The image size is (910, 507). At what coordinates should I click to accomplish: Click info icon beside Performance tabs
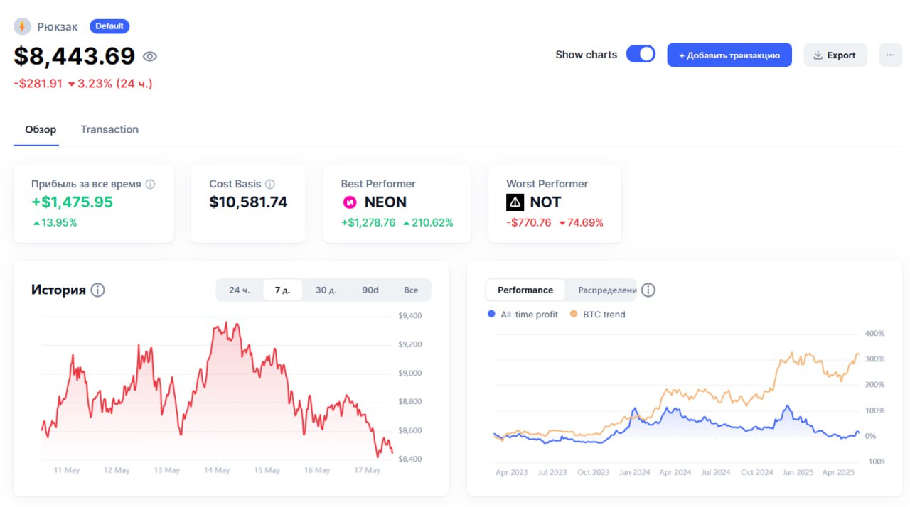(648, 290)
